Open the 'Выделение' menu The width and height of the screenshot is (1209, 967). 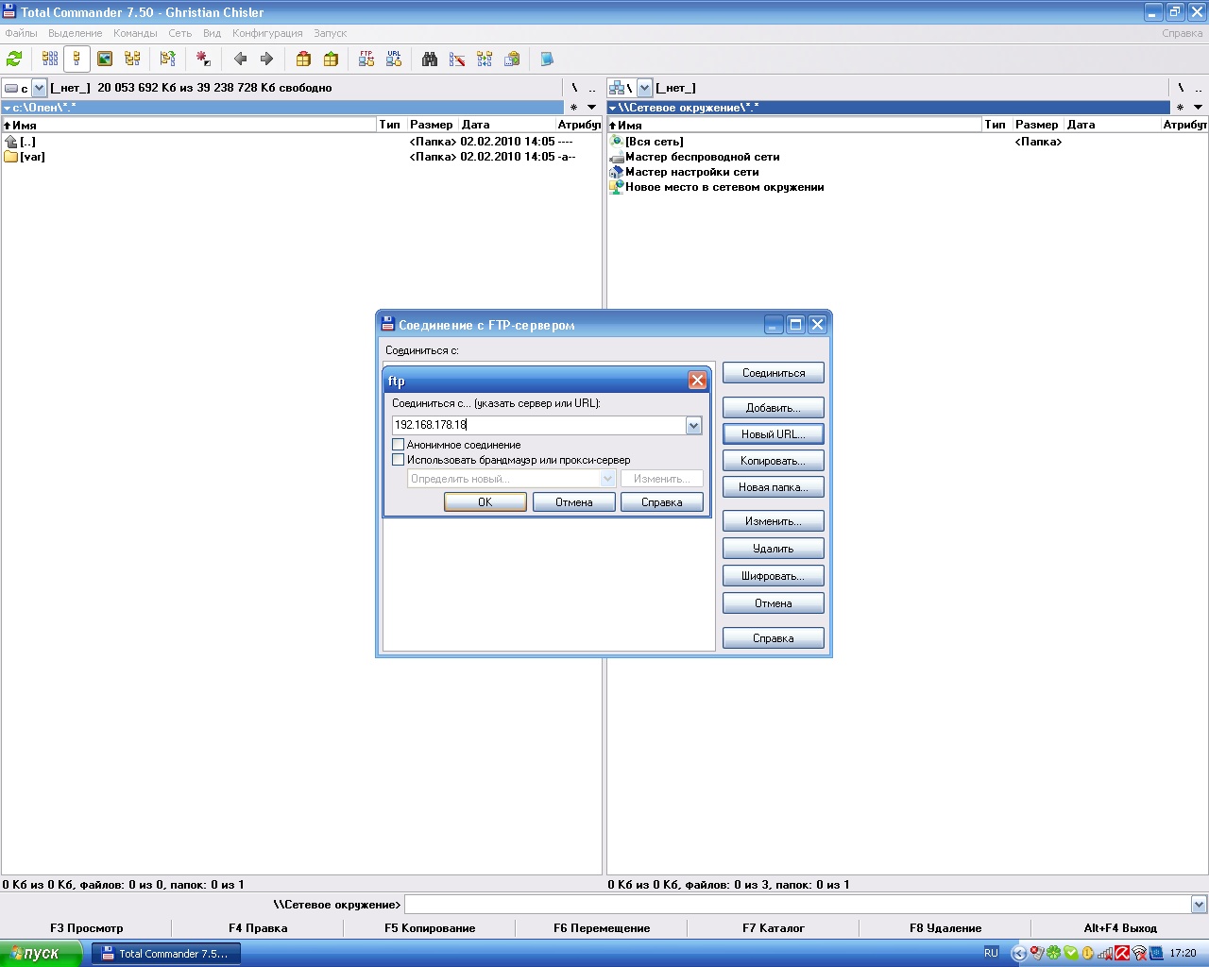(76, 33)
